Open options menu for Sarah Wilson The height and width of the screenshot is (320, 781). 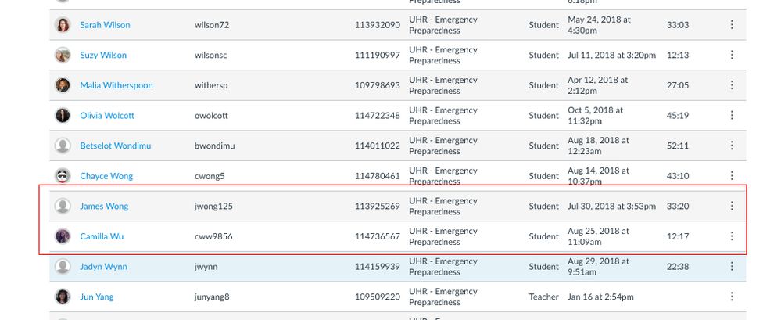tap(732, 24)
